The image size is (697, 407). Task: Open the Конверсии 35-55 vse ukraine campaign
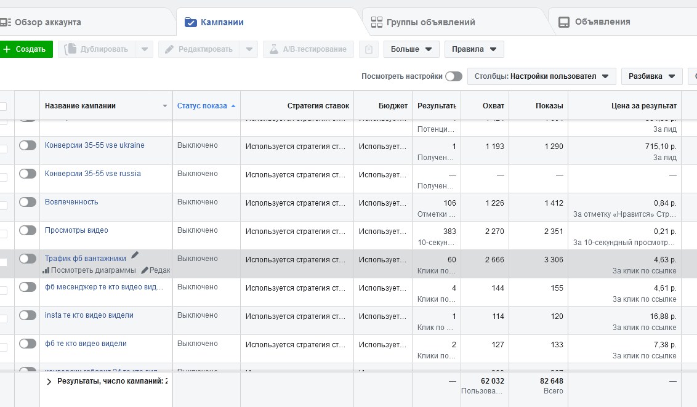click(x=95, y=145)
